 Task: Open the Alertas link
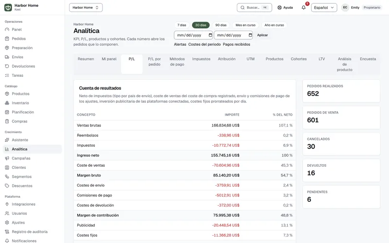tap(180, 44)
